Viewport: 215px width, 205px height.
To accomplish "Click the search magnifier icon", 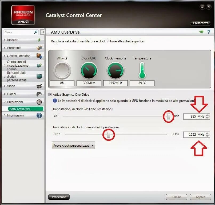I will point(36,32).
